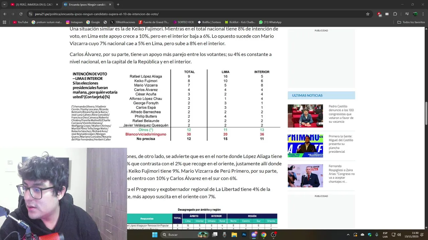
Task: Open volume control in system tray
Action: [399, 235]
